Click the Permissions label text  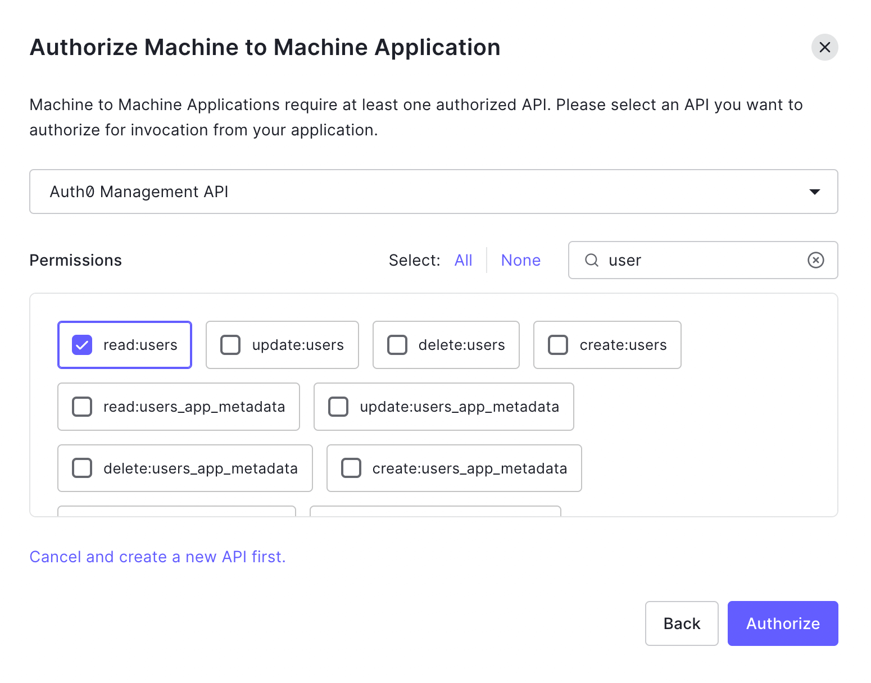(x=76, y=260)
